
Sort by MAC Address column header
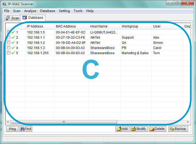[66, 26]
